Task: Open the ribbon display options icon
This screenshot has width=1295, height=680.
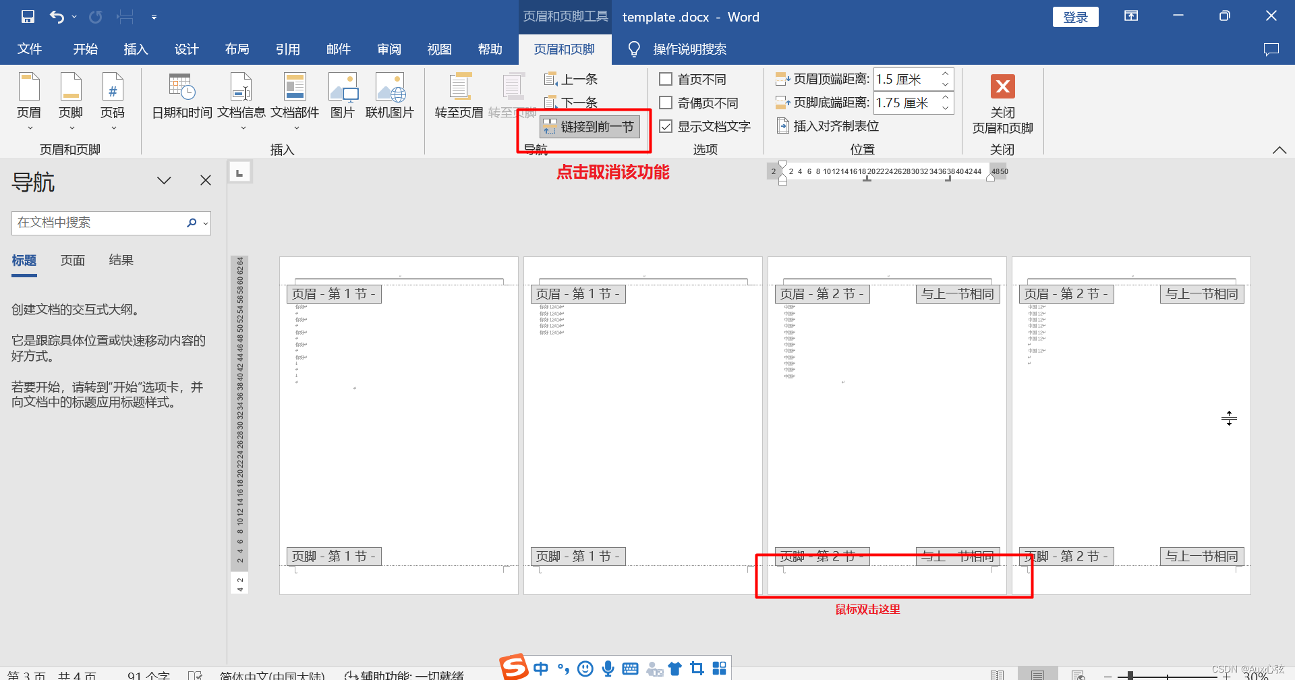Action: [x=1131, y=16]
